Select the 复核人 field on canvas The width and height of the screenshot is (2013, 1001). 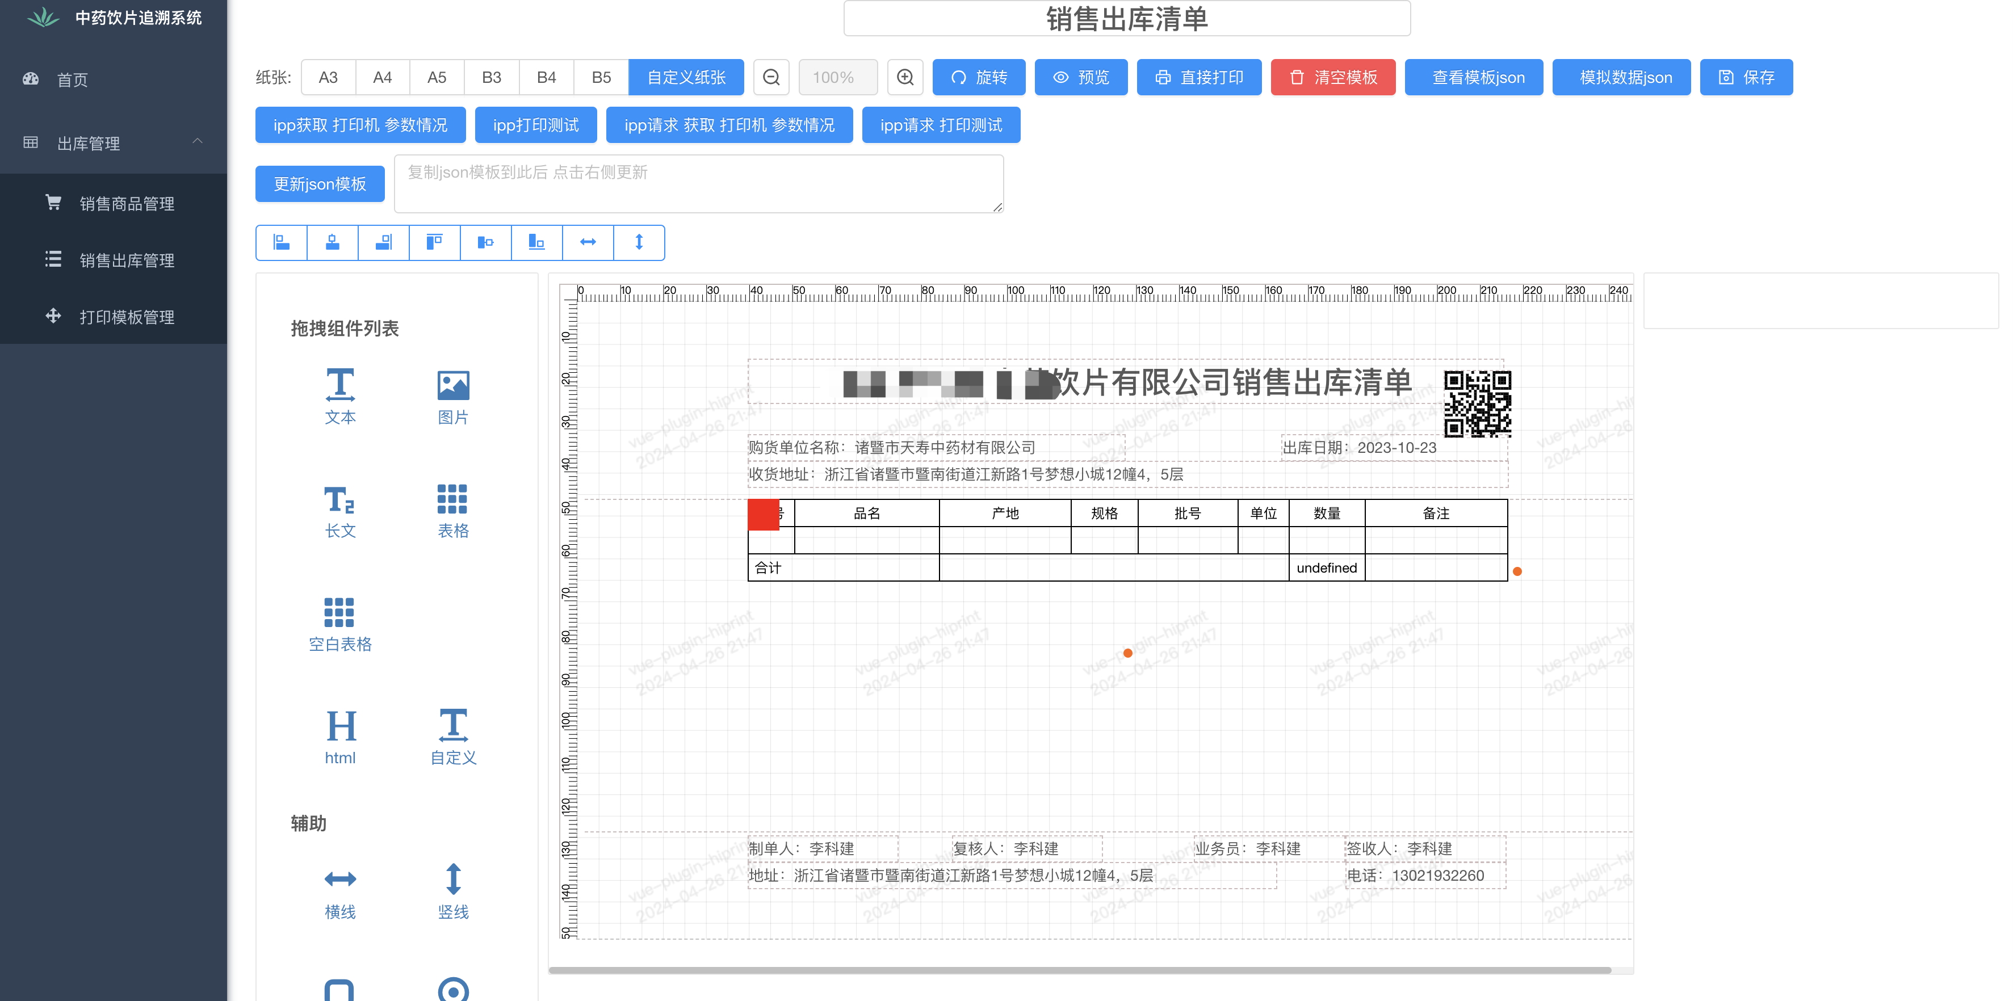coord(1027,848)
